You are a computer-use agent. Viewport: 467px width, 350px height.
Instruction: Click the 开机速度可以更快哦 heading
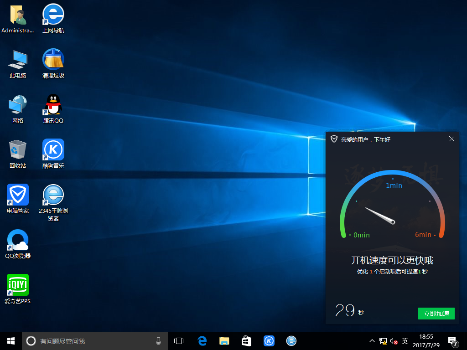coord(392,260)
